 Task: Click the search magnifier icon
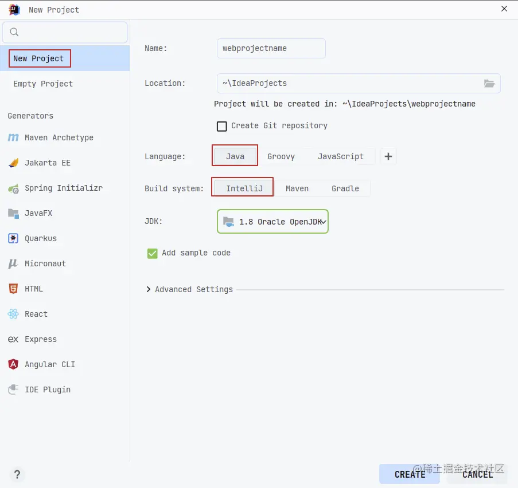tap(14, 32)
